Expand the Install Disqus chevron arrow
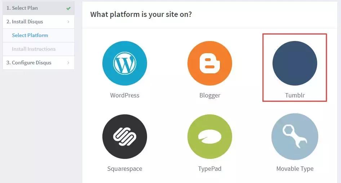The width and height of the screenshot is (341, 183). (x=68, y=22)
